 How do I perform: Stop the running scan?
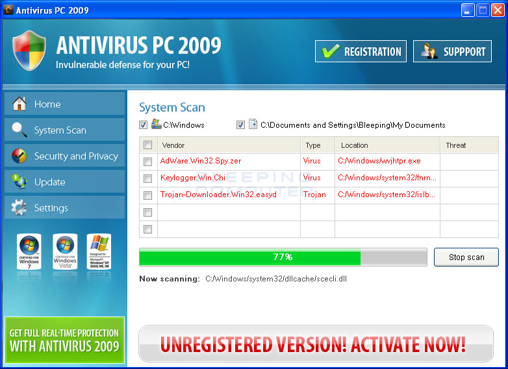[466, 257]
